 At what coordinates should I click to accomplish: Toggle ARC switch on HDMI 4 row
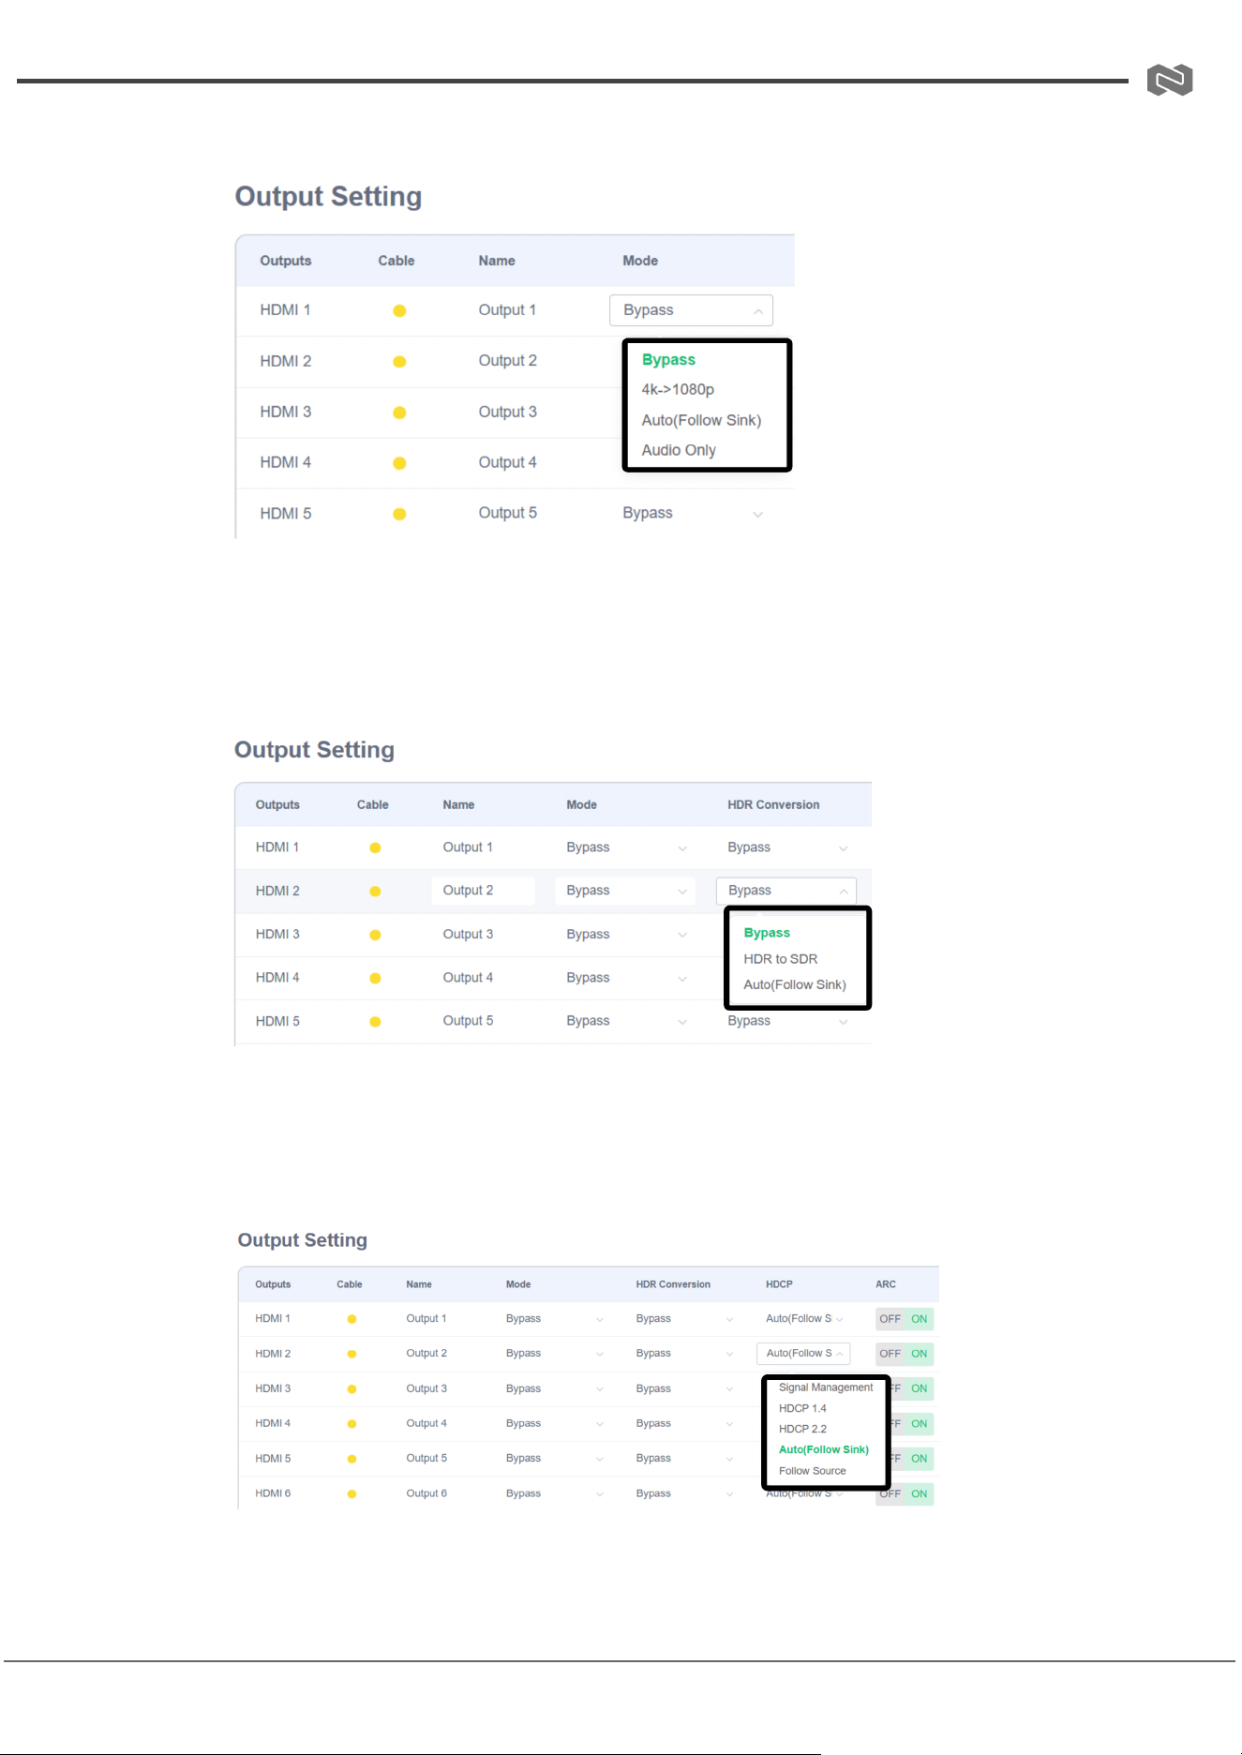click(912, 1424)
